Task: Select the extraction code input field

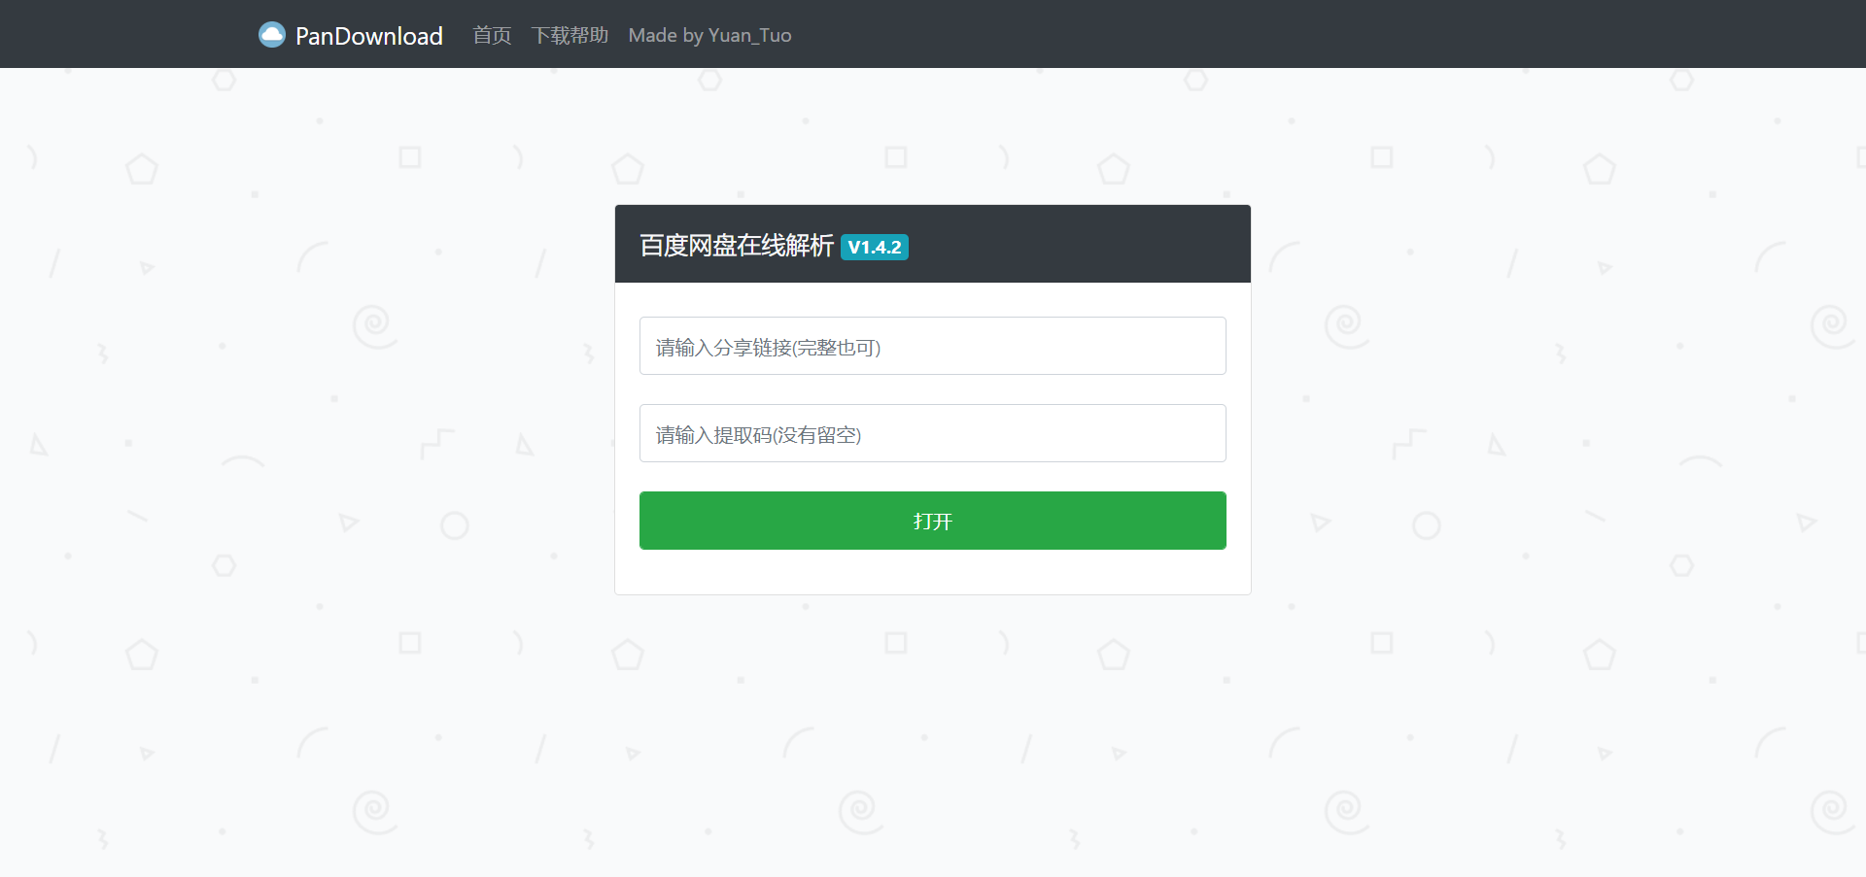Action: (931, 433)
